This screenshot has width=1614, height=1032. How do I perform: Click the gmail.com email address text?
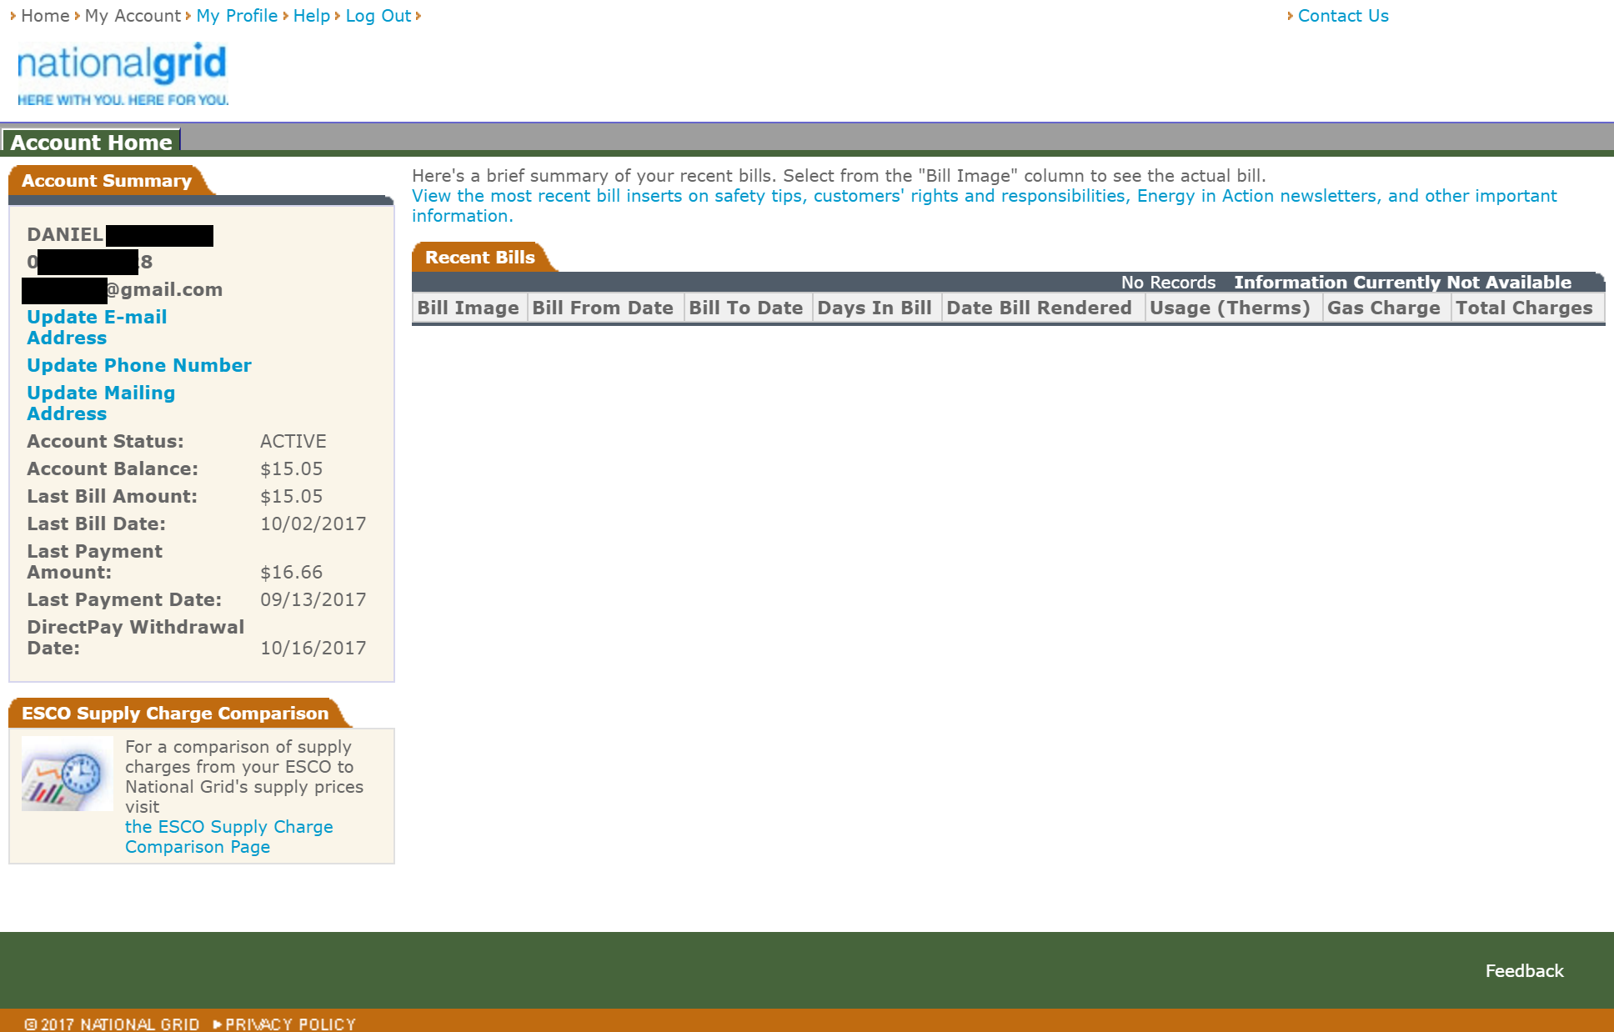point(164,289)
